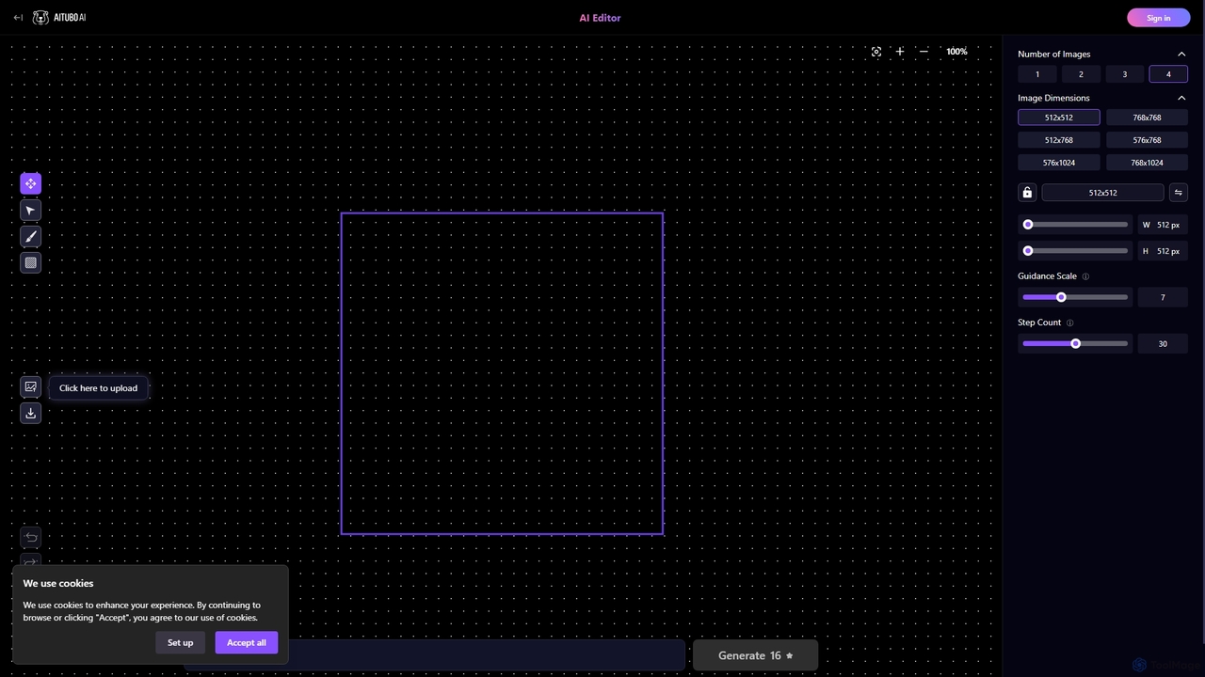Zoom in with the plus icon
This screenshot has width=1205, height=677.
tap(900, 52)
